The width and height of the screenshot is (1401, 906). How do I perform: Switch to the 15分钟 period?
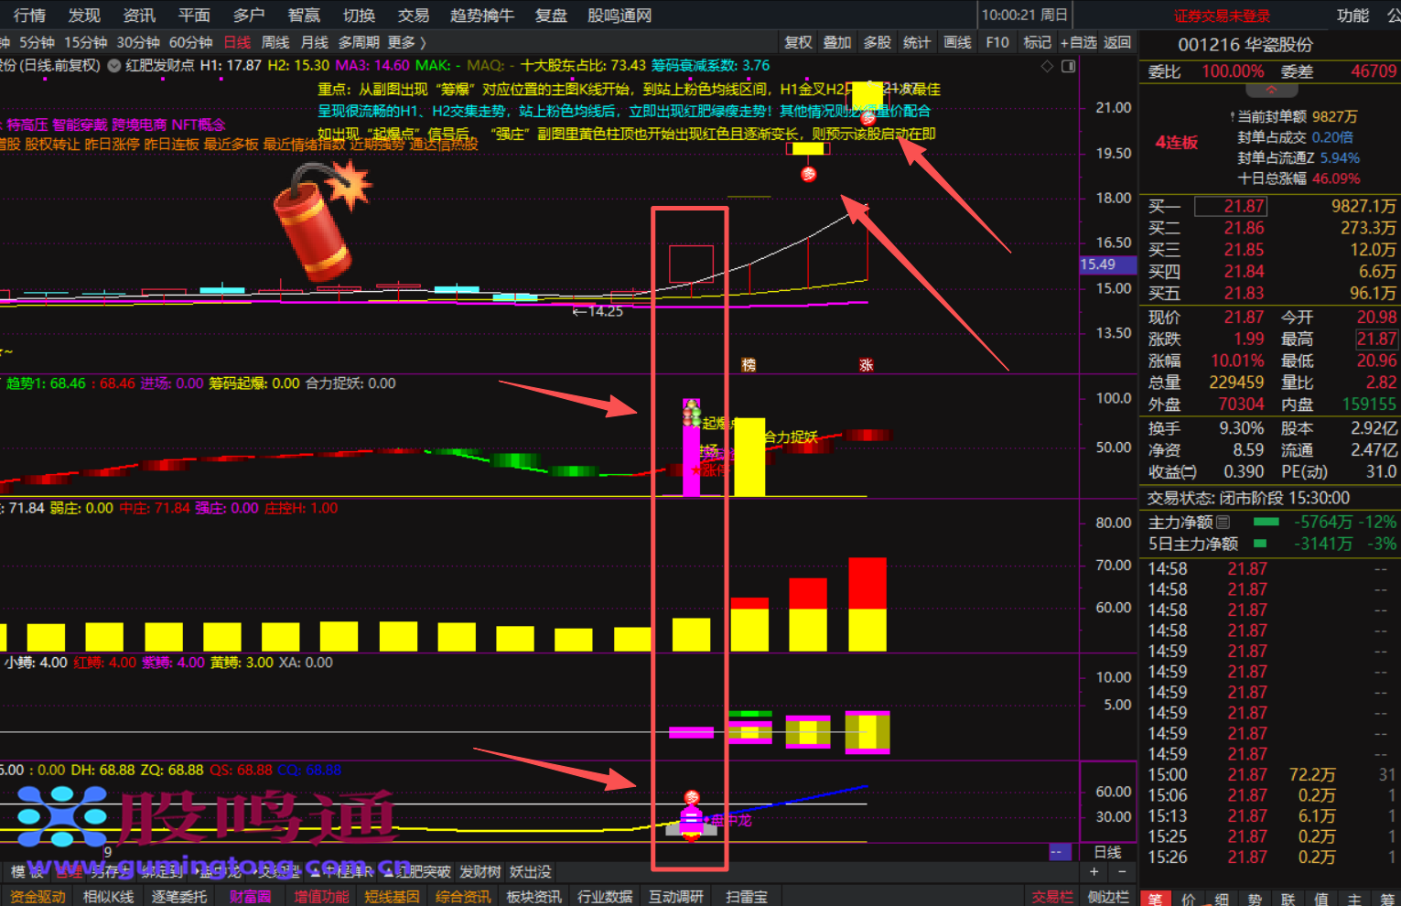click(x=85, y=42)
